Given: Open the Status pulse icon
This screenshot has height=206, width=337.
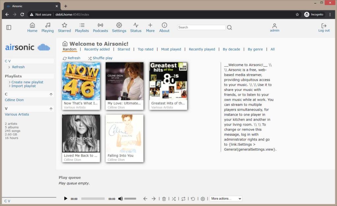Looking at the screenshot, I should [136, 25].
